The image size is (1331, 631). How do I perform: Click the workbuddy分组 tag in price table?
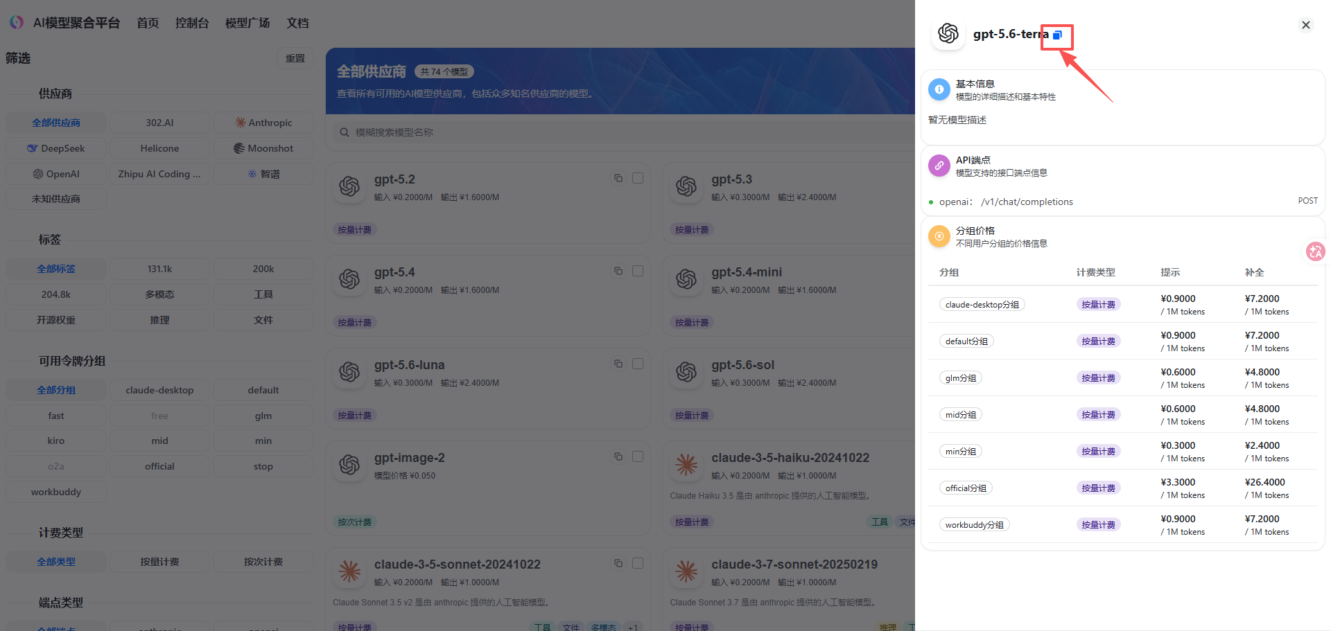click(x=975, y=525)
